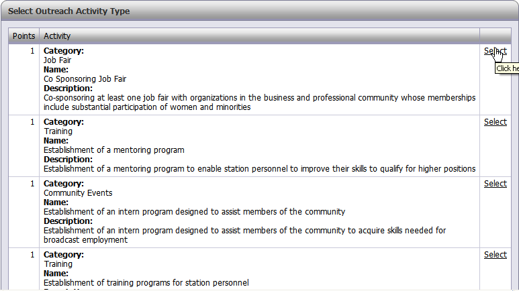
Task: Click the 'Job Fair' category text
Action: click(x=57, y=60)
